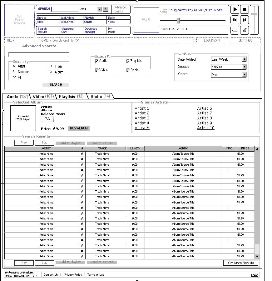The width and height of the screenshot is (272, 281).
Task: Select the Album search-by option
Action: coord(51,72)
